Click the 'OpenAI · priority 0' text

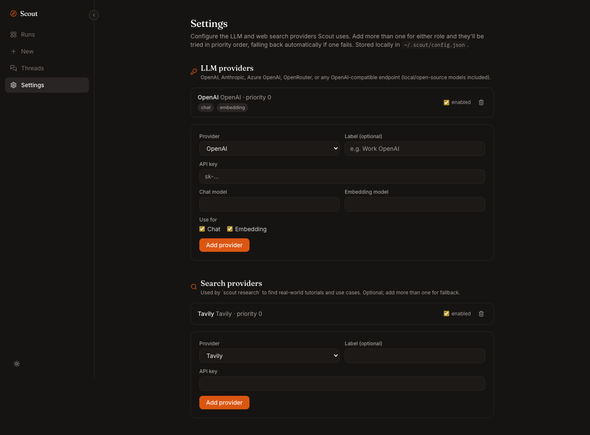coord(246,97)
